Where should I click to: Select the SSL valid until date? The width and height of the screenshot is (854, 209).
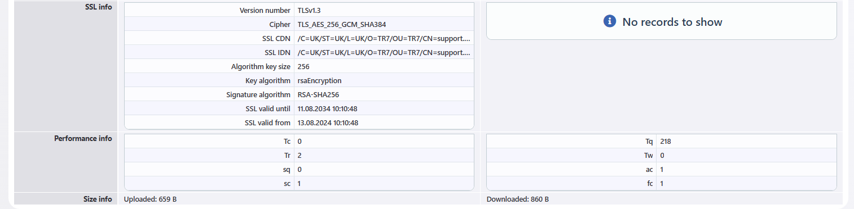[328, 109]
